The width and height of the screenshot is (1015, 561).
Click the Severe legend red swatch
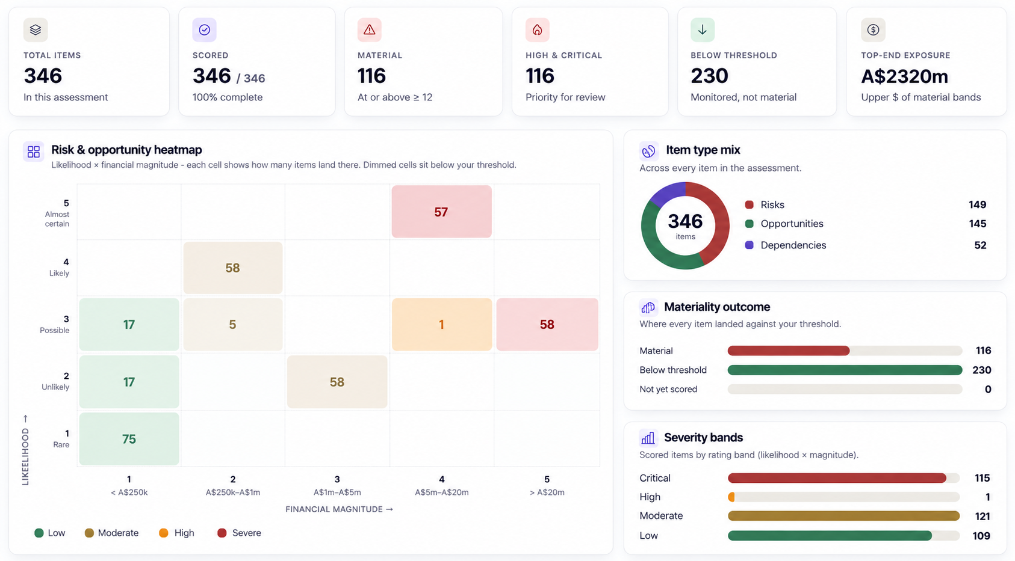click(x=222, y=533)
